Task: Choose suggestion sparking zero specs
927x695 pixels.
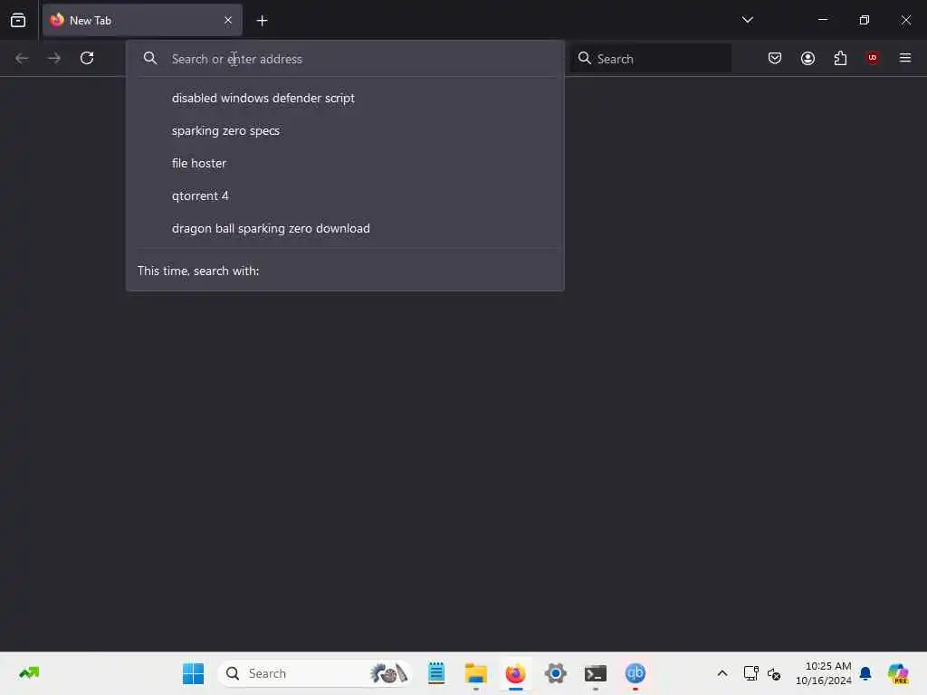Action: click(345, 130)
